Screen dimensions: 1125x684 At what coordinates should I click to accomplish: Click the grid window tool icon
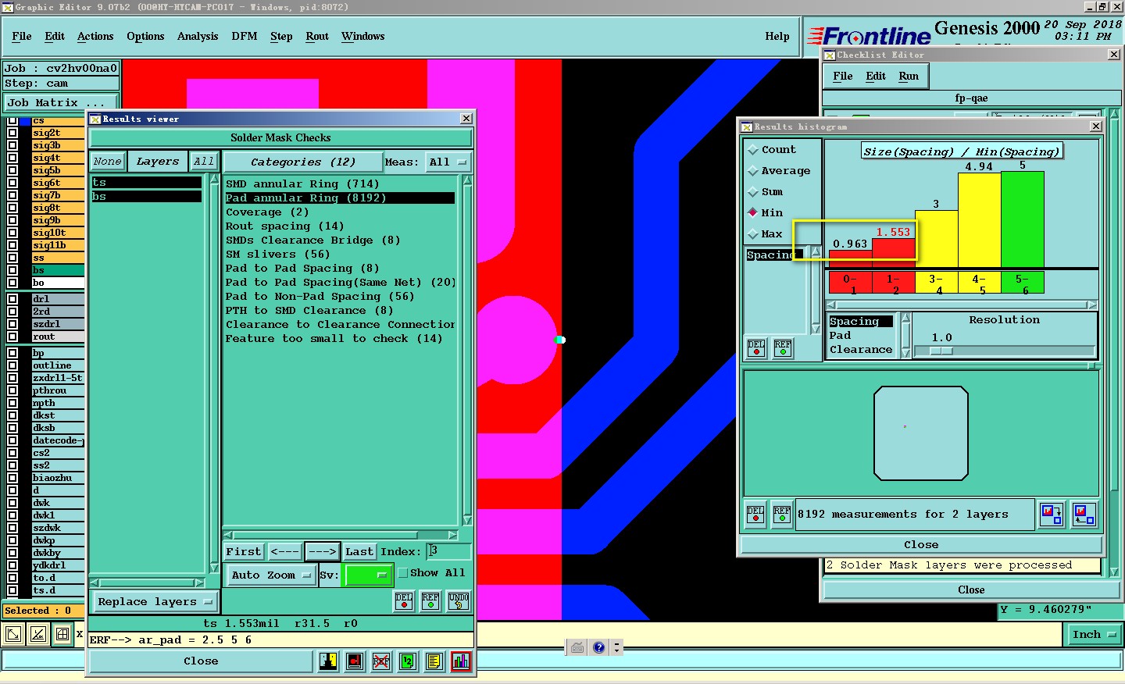click(62, 634)
